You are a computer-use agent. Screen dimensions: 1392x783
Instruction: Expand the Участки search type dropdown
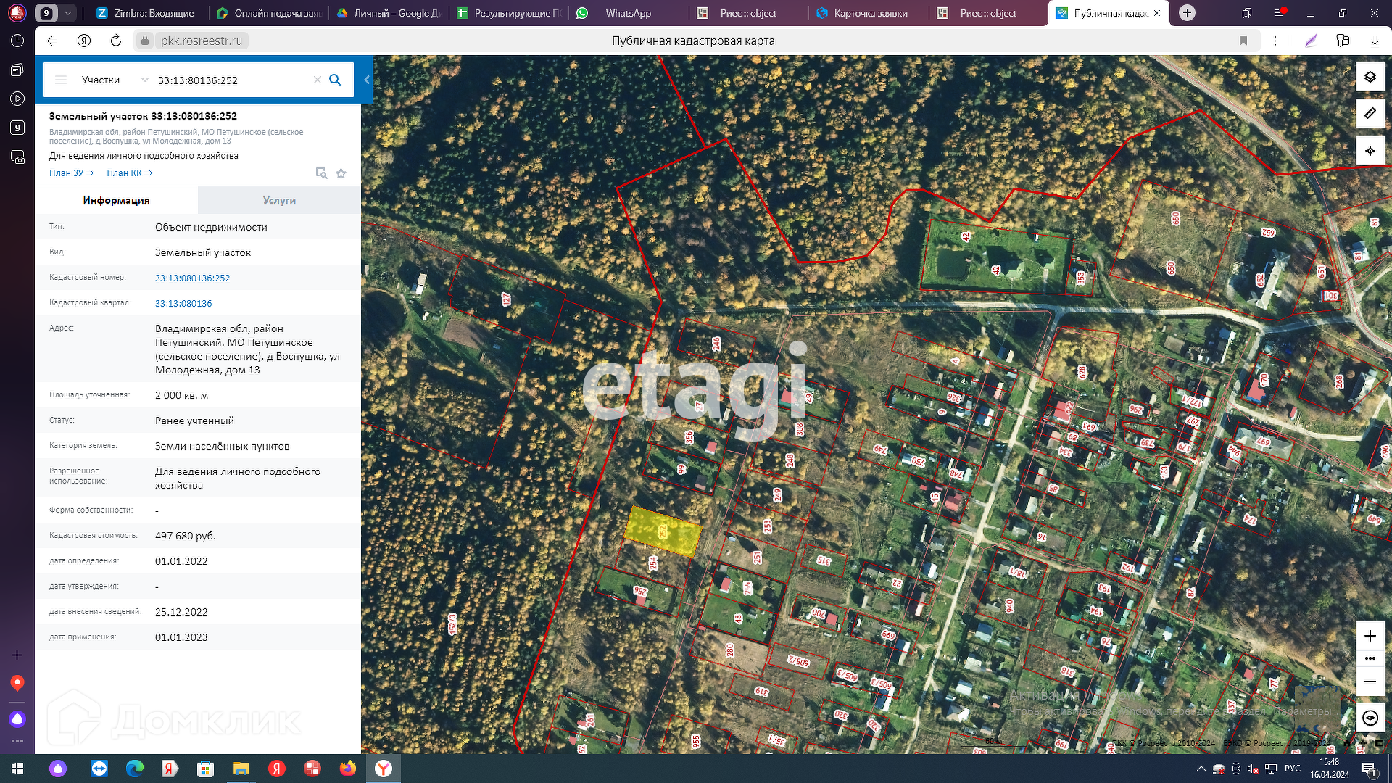coord(144,80)
